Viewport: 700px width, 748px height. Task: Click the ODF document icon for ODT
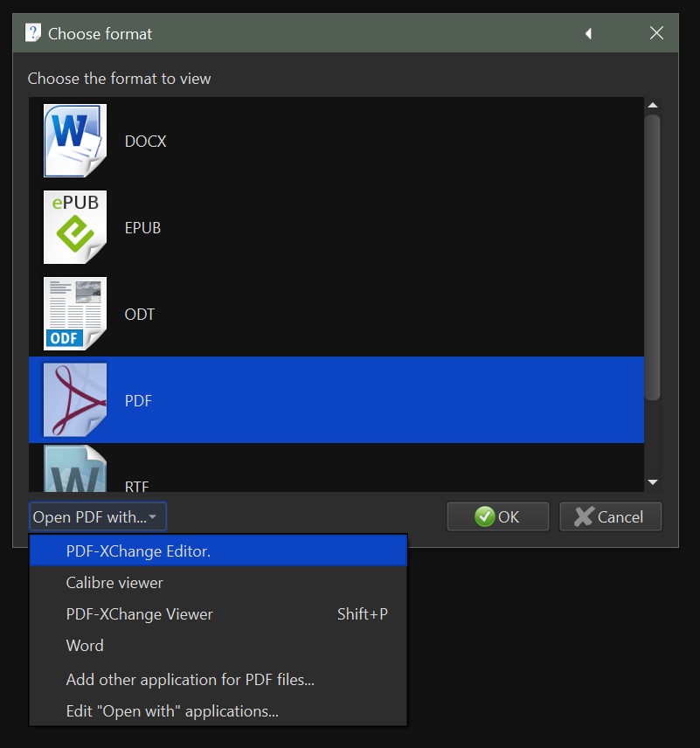pyautogui.click(x=75, y=314)
